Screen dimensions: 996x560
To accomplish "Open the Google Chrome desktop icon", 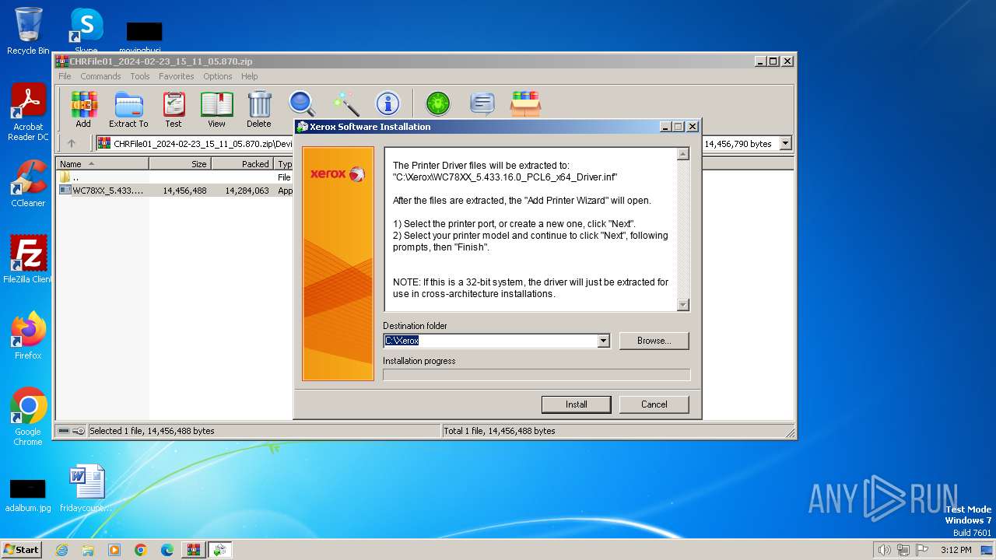I will click(28, 417).
